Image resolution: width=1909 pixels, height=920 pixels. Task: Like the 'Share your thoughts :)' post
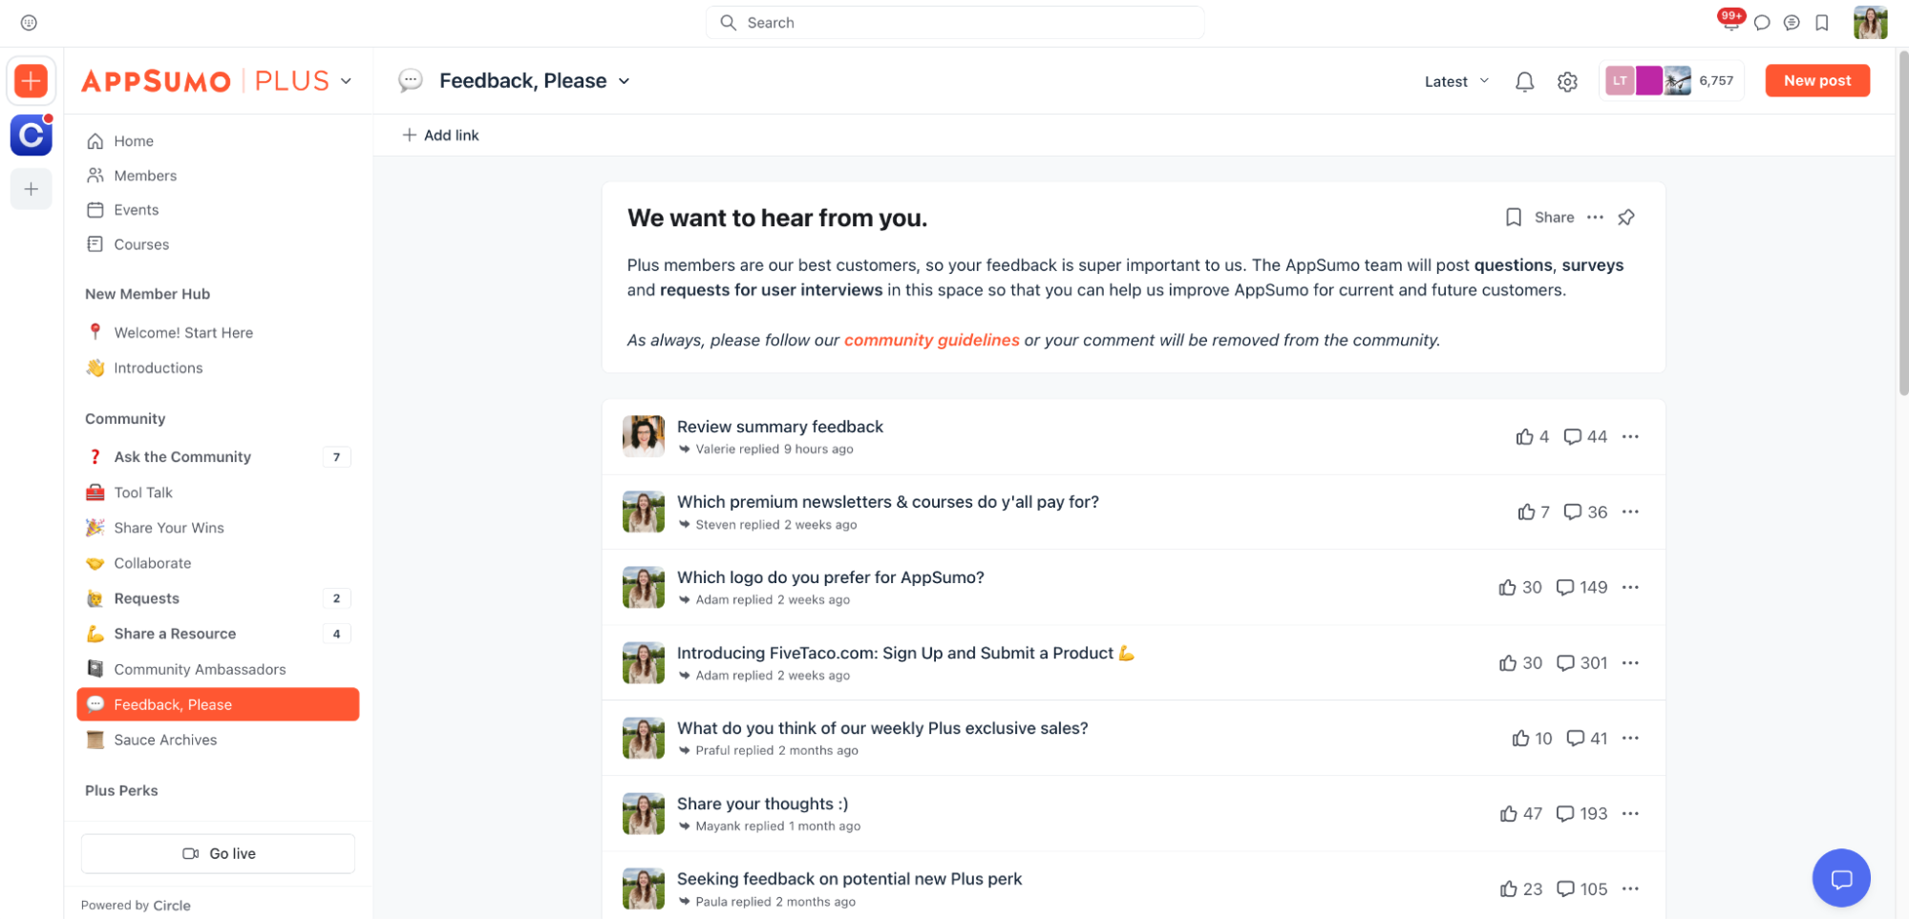point(1508,814)
